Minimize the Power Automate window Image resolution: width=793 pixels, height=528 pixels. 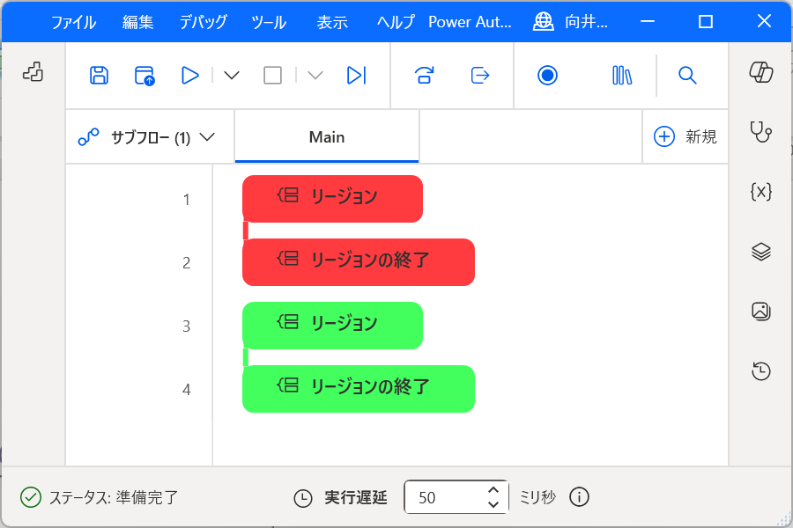pos(648,21)
